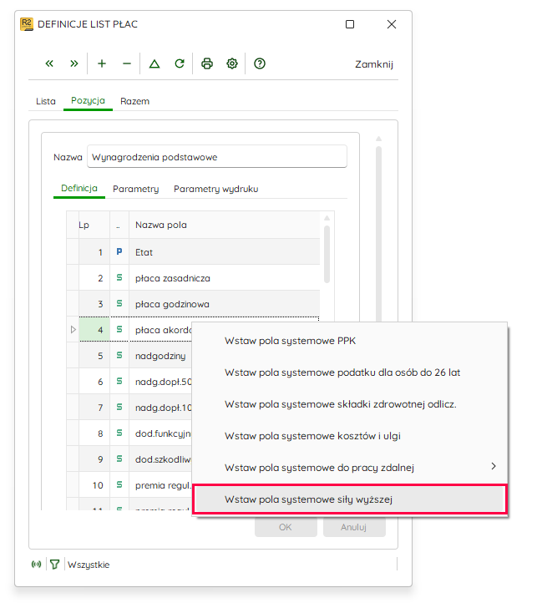Viewport: 542px width, 603px height.
Task: Click the S marker in nadgodziny row
Action: (x=119, y=355)
